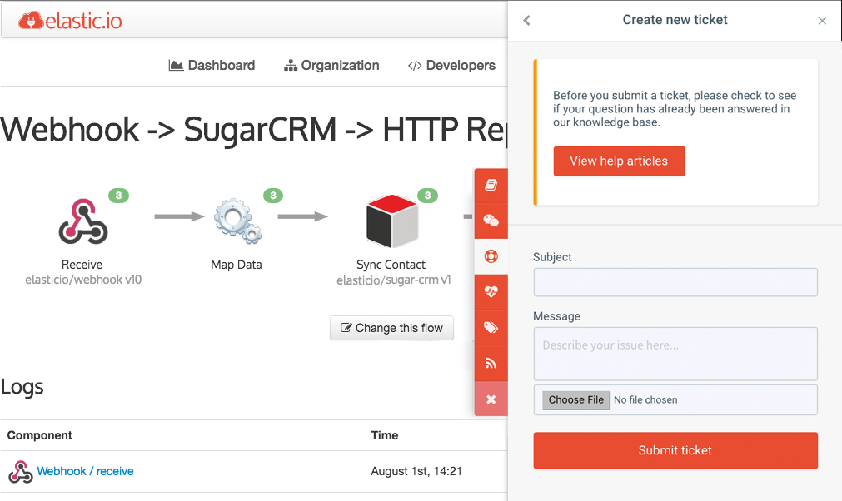Close the help sidebar with X icon

[491, 399]
